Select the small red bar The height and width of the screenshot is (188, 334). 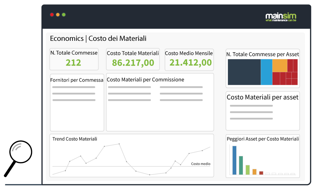(x=261, y=173)
